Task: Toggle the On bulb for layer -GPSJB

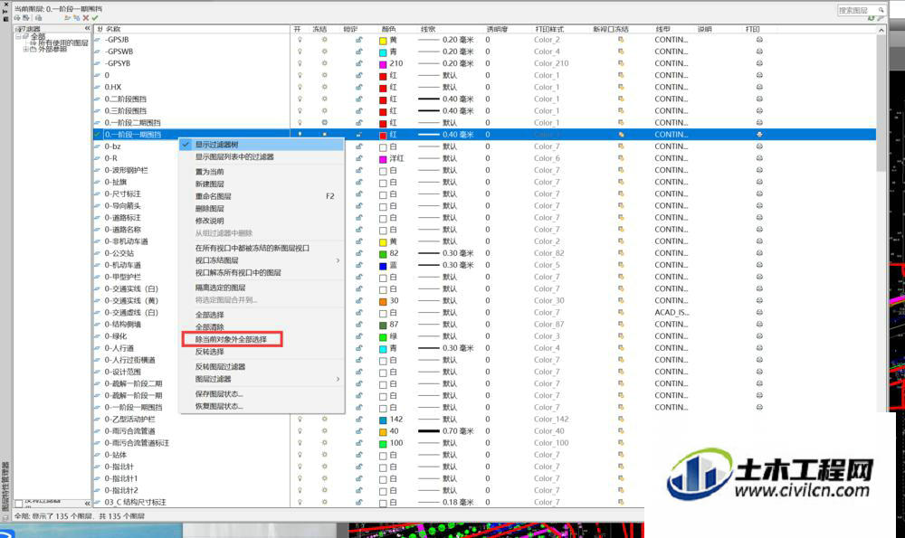Action: [x=300, y=40]
